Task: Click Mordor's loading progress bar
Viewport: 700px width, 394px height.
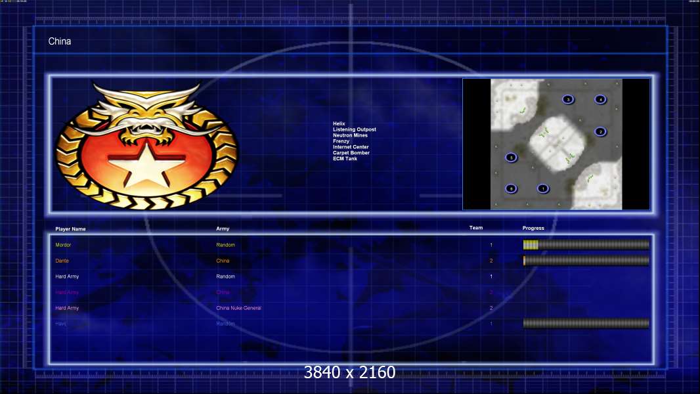Action: click(586, 244)
